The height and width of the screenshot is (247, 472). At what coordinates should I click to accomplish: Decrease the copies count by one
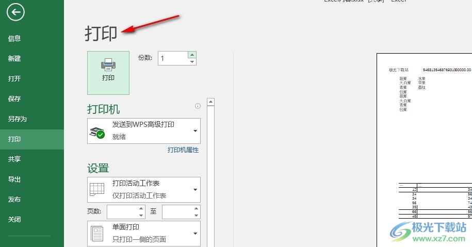point(192,62)
